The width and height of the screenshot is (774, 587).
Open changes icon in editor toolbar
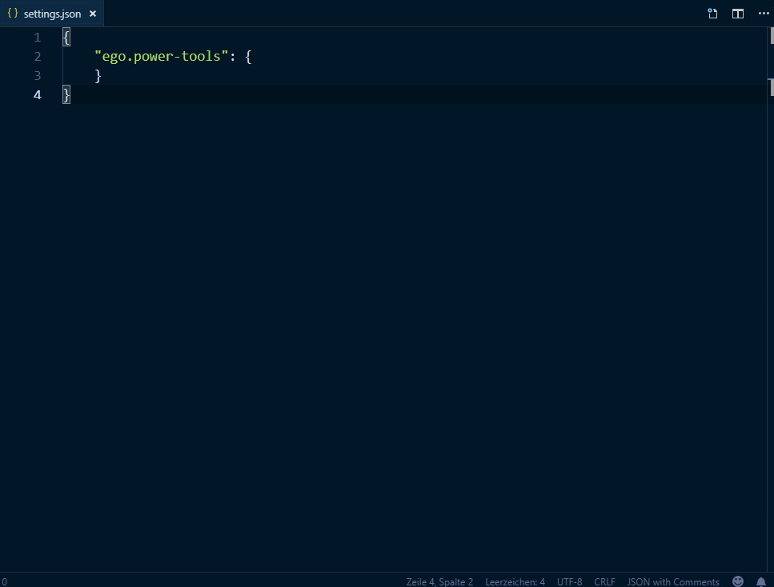pos(712,14)
